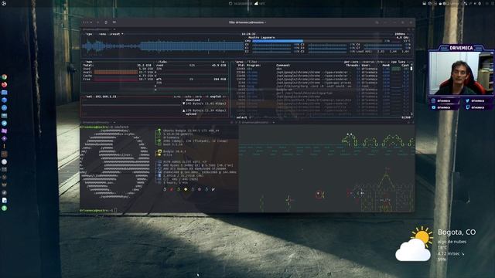
Task: Open the terminal session switcher dropdown in Tilix
Action: (87, 22)
